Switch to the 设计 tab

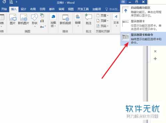pyautogui.click(x=23, y=9)
